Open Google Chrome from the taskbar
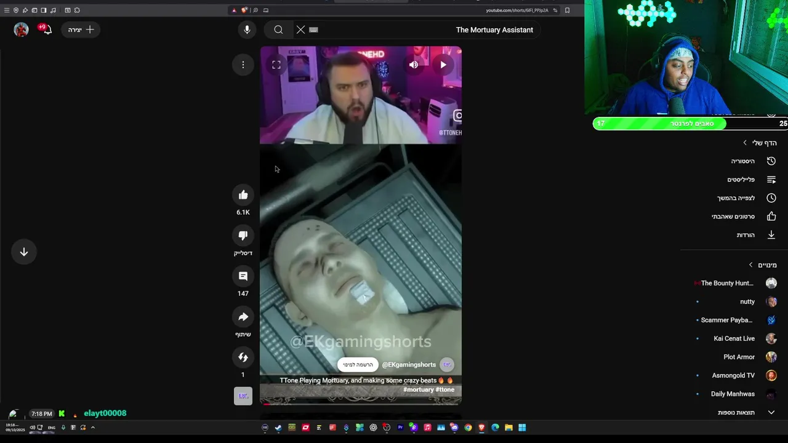 [x=468, y=428]
